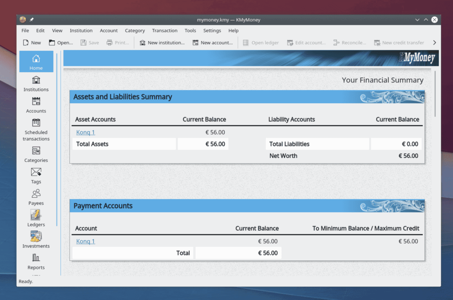Image resolution: width=453 pixels, height=300 pixels.
Task: Open Konq 1 link under Payment Accounts
Action: pyautogui.click(x=86, y=242)
